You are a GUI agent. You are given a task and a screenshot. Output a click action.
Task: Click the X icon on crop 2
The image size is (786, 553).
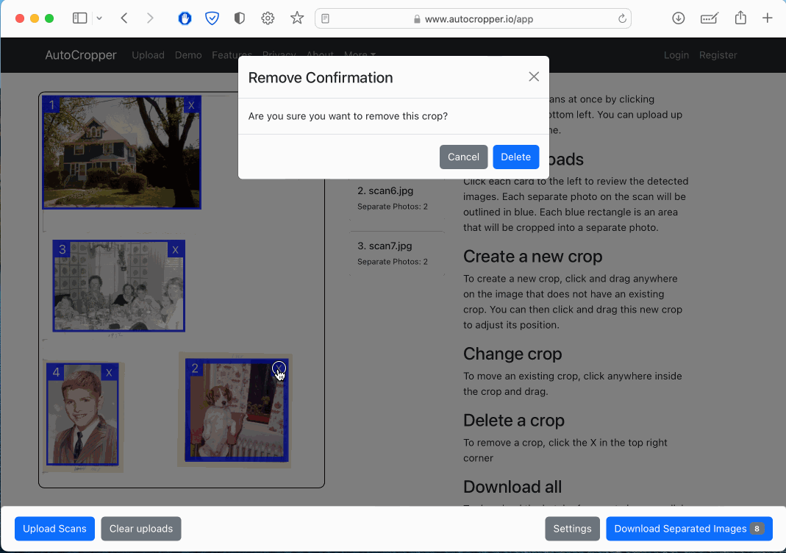(x=279, y=368)
